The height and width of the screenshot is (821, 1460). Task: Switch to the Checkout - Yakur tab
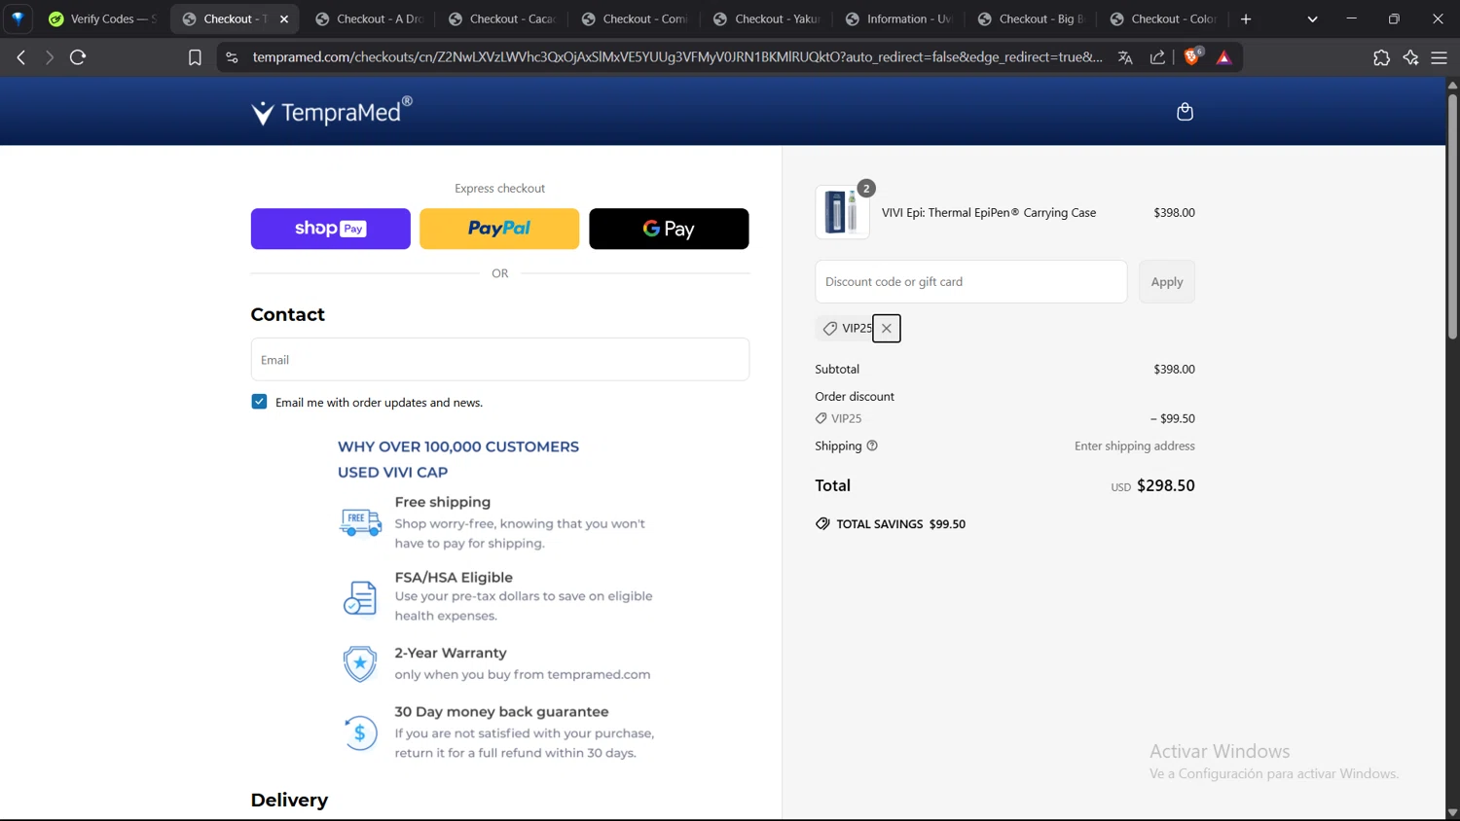click(768, 18)
